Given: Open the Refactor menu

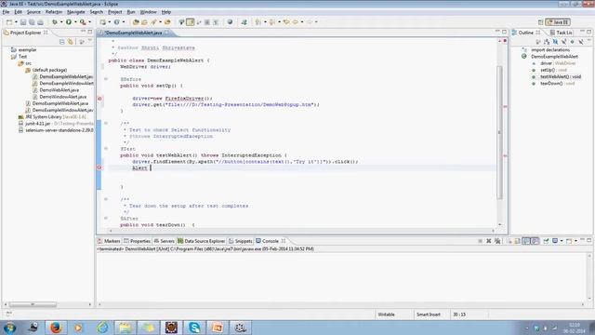Looking at the screenshot, I should [54, 12].
